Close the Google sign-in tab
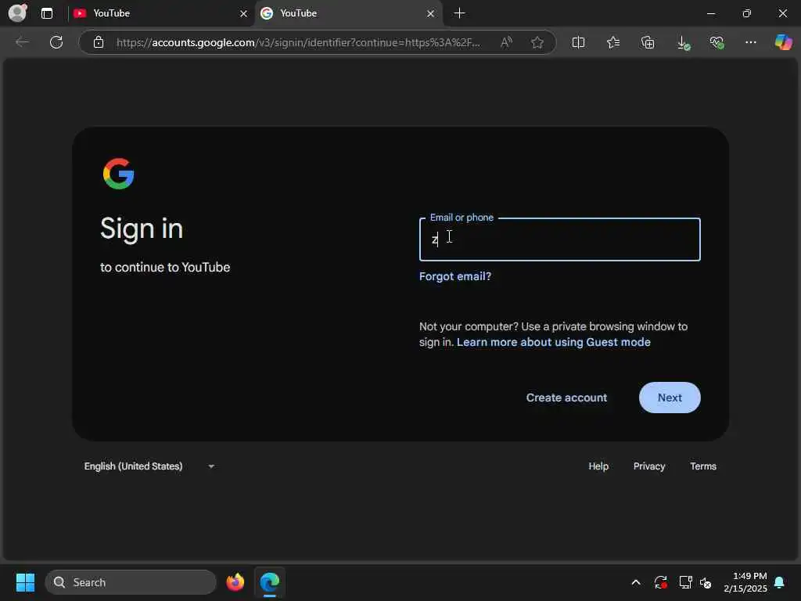The width and height of the screenshot is (801, 601). tap(431, 14)
